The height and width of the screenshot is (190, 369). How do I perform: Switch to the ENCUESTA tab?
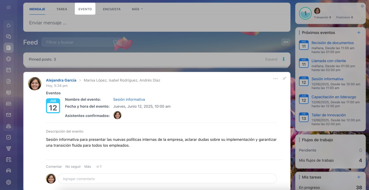point(112,9)
